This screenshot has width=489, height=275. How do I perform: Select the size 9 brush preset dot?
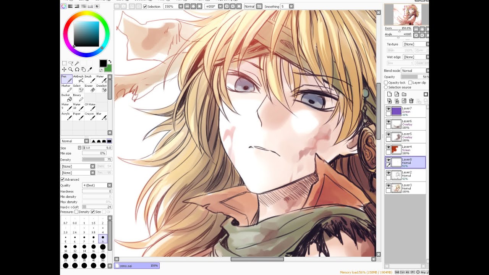tap(103, 239)
